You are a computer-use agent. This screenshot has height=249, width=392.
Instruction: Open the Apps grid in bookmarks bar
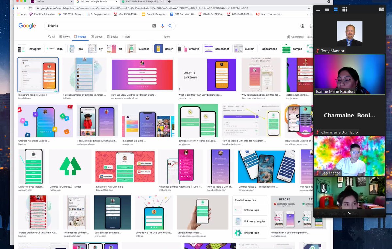[x=22, y=14]
